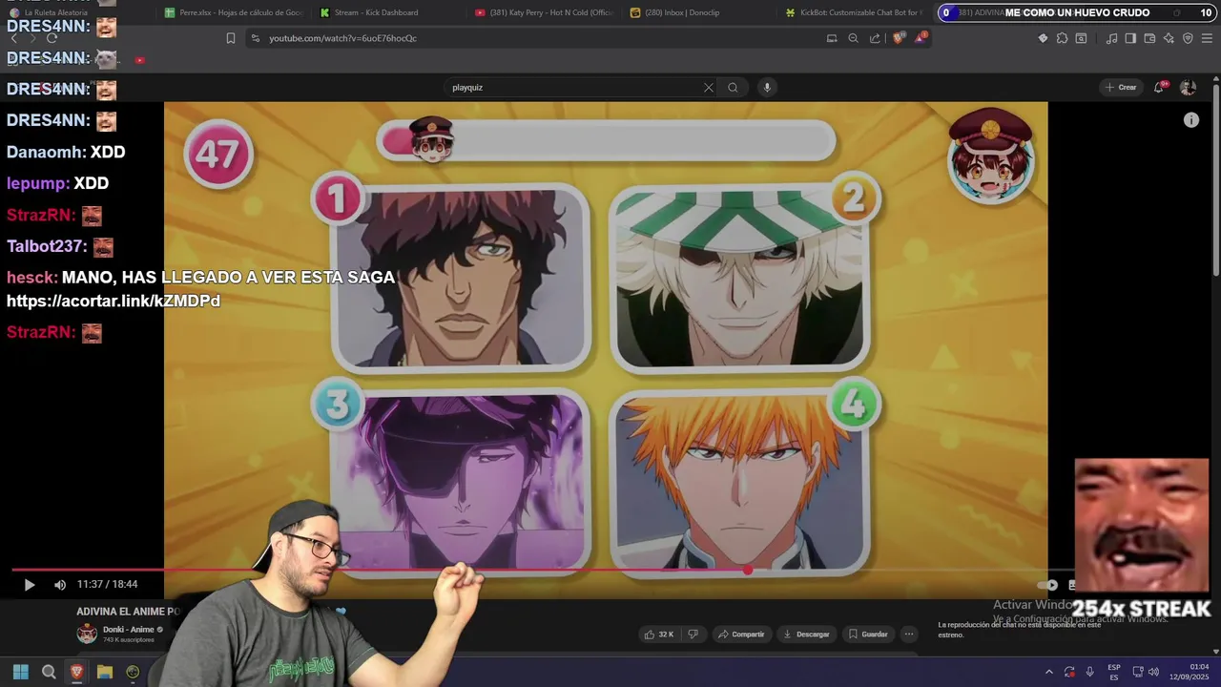Screen dimensions: 1221x687
Task: Open the YouTube account avatar menu
Action: tap(1188, 88)
